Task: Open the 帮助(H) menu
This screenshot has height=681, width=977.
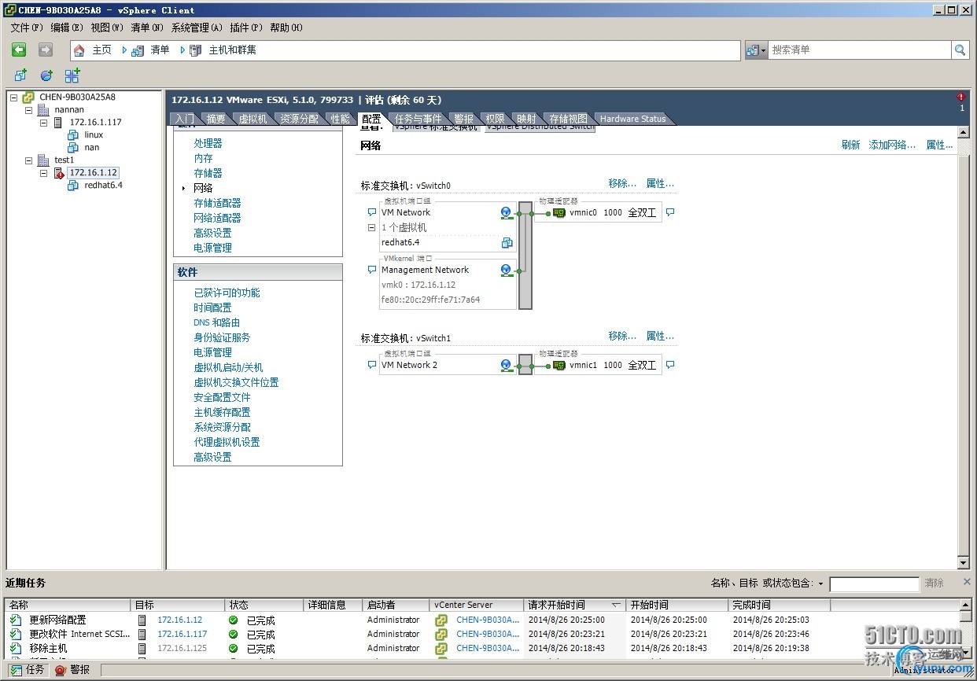Action: 286,28
